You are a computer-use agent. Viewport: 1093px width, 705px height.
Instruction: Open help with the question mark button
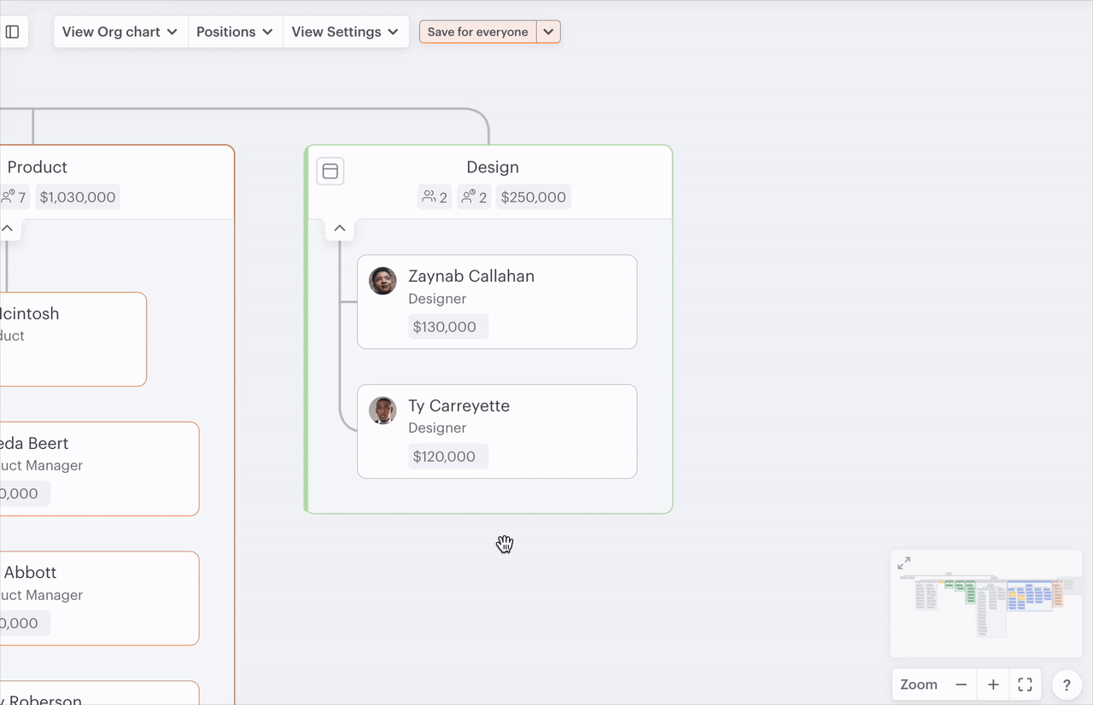(1067, 685)
